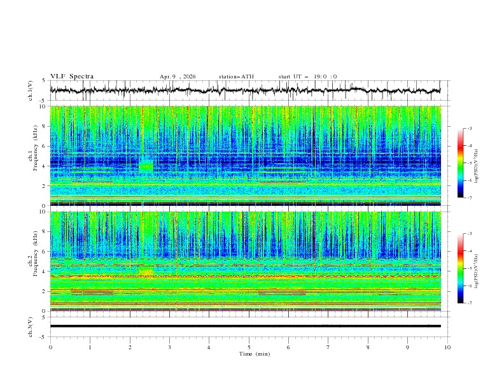The width and height of the screenshot is (504, 390).
Task: Click the ch.3 flat black waveform trace
Action: click(x=245, y=326)
